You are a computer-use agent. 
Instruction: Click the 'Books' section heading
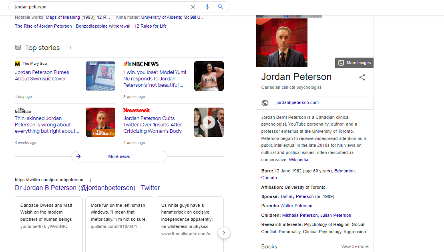click(x=269, y=247)
